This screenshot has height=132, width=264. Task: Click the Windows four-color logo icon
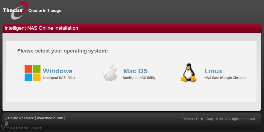[33, 73]
